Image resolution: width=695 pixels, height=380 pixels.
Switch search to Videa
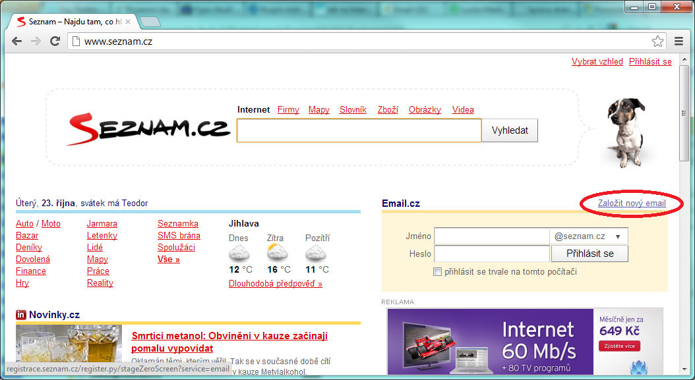[463, 109]
